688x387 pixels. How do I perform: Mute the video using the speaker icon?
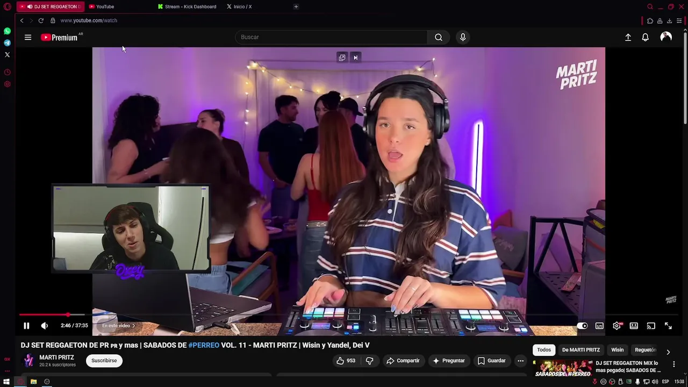point(45,326)
